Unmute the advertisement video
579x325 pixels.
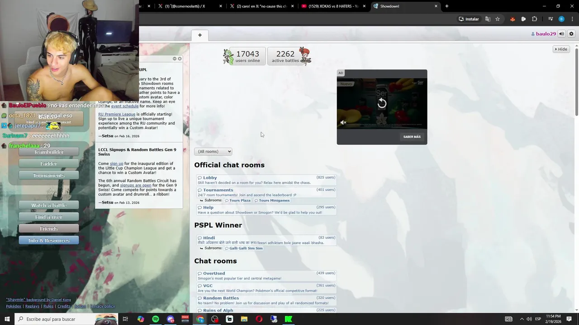(343, 122)
